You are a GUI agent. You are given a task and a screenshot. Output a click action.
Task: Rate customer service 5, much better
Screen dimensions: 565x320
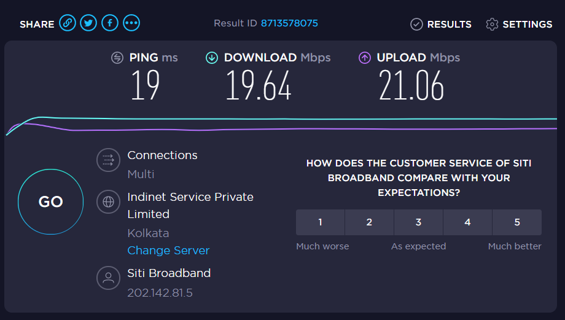tap(517, 222)
